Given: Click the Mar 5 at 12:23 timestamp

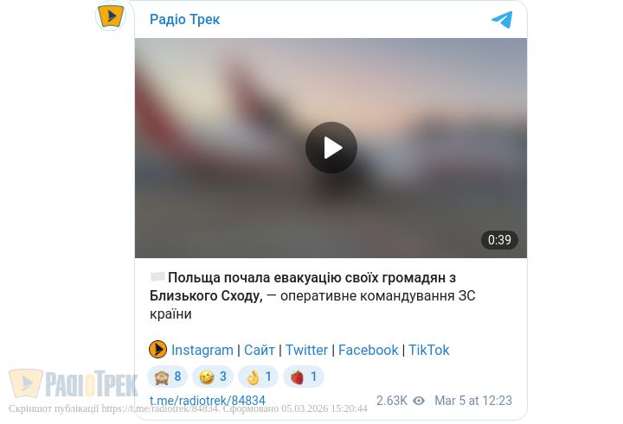Looking at the screenshot, I should coord(473,401).
